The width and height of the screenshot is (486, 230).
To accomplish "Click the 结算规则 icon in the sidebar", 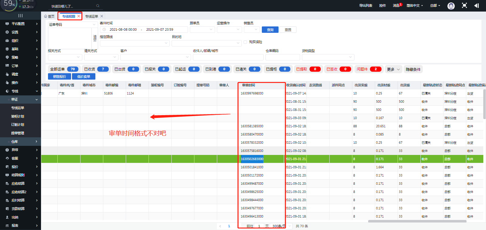I will tap(7, 175).
